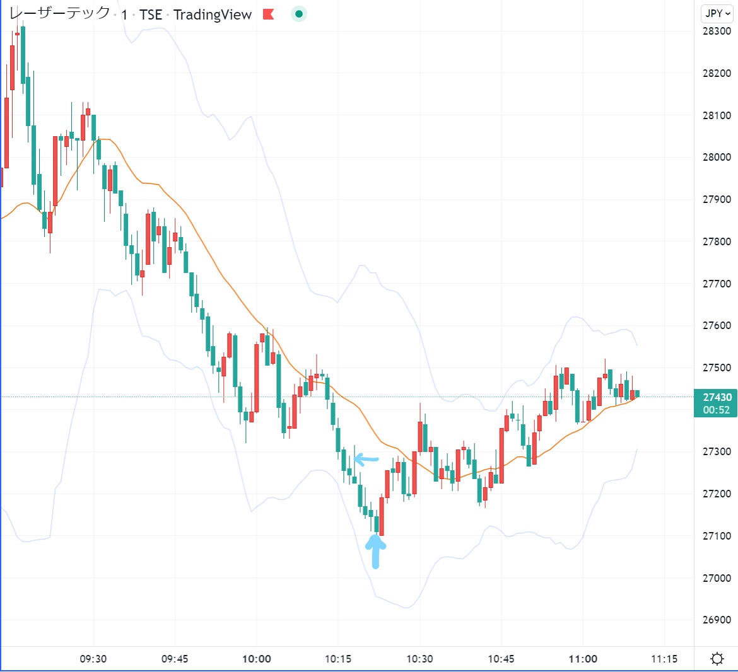Open chart settings via gear icon
The width and height of the screenshot is (738, 672).
[717, 659]
